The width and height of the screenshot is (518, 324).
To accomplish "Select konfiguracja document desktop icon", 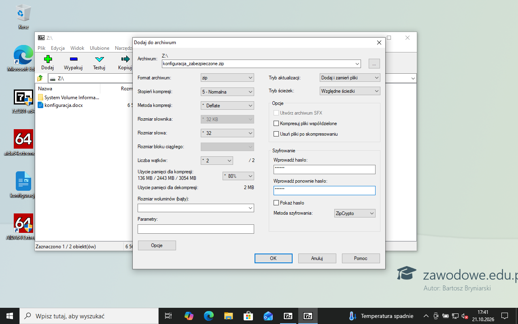I will point(23,185).
